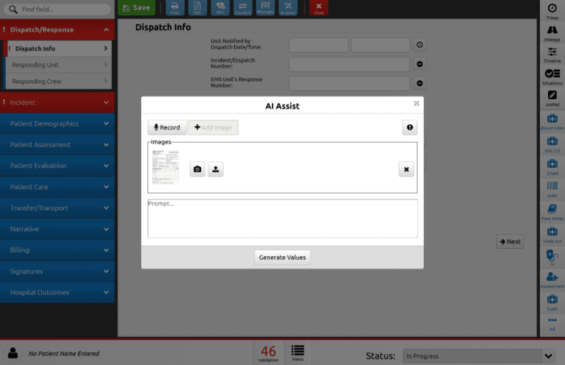Select the Responding Crew item
The height and width of the screenshot is (365, 565).
[59, 82]
